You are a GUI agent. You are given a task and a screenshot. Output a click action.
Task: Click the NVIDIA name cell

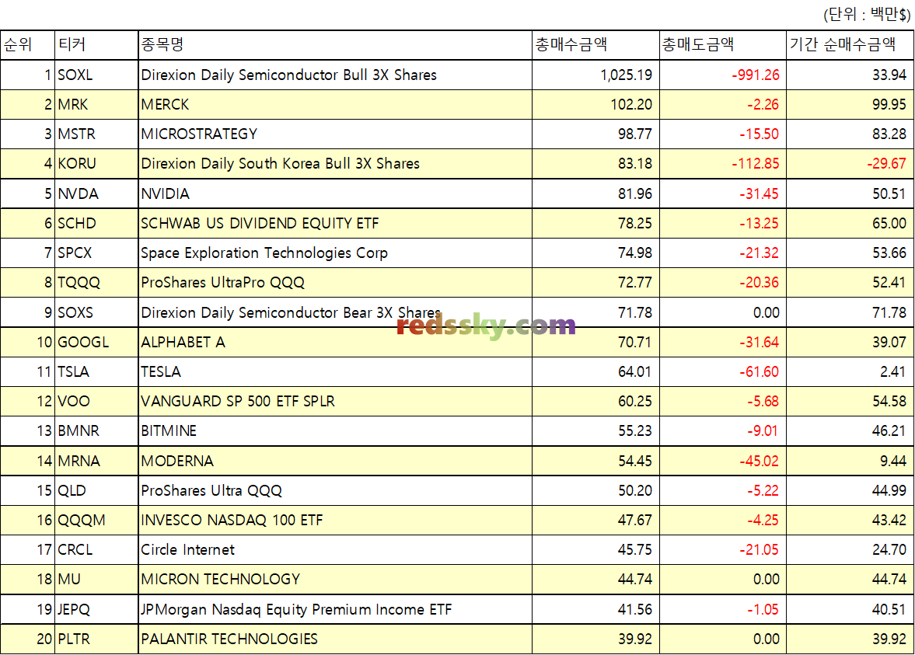coord(335,193)
